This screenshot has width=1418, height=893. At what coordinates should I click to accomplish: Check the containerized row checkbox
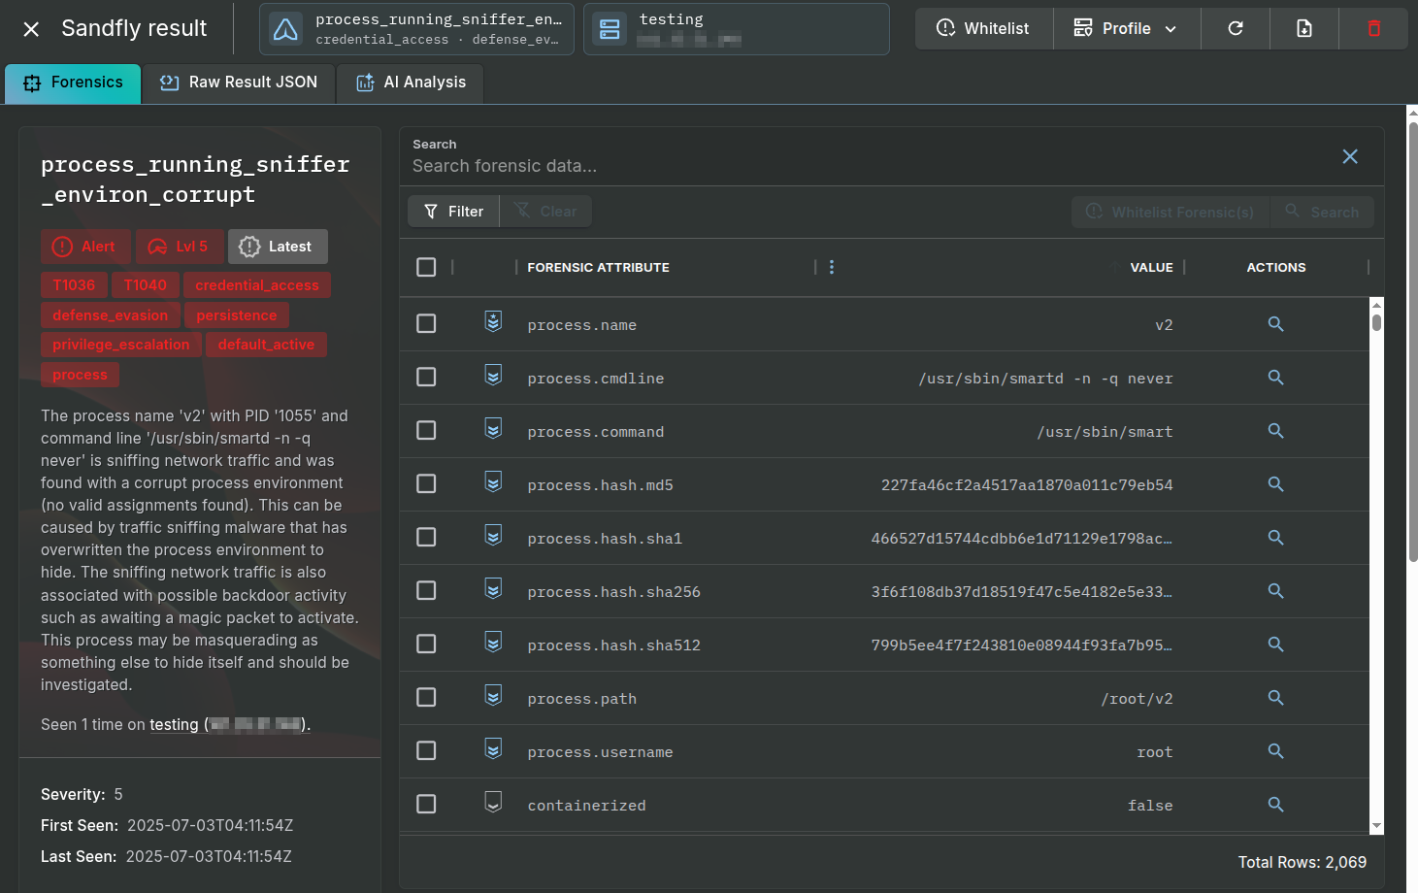click(426, 804)
